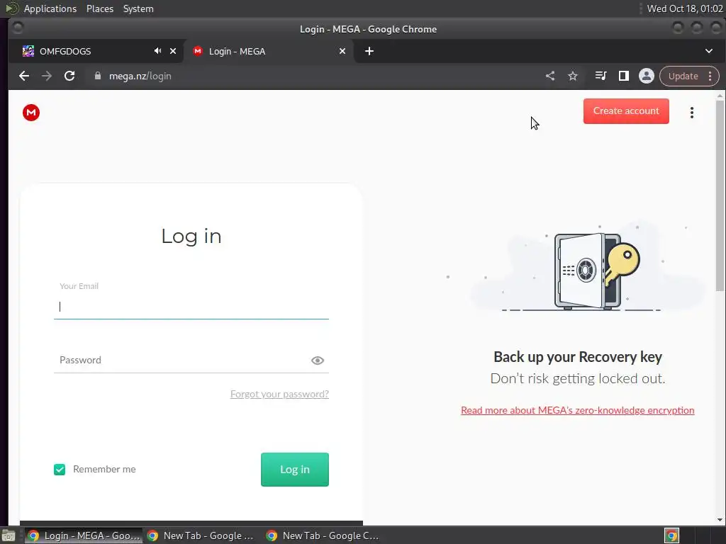Click the Login - MEGA tab favicon
This screenshot has height=544, width=726.
click(198, 51)
